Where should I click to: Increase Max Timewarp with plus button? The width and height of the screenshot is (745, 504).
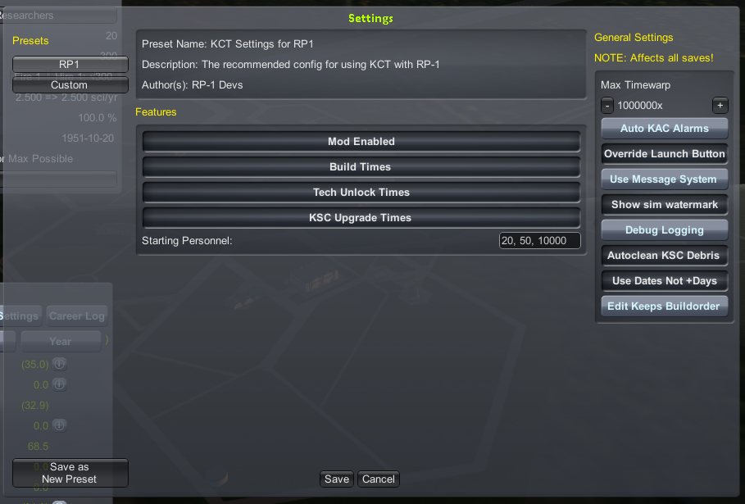click(x=720, y=106)
